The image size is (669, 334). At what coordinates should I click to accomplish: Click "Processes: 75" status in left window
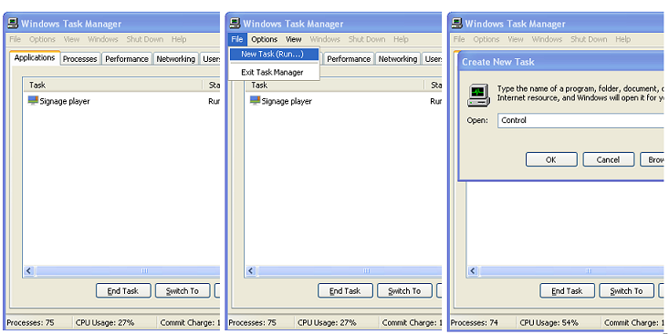point(31,323)
